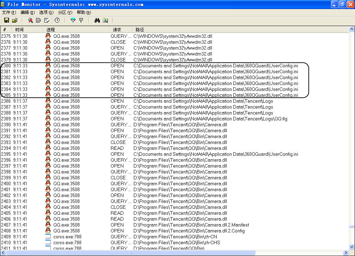Open the 选项(O) menu
Image resolution: width=355 pixels, height=256 pixels.
point(46,12)
